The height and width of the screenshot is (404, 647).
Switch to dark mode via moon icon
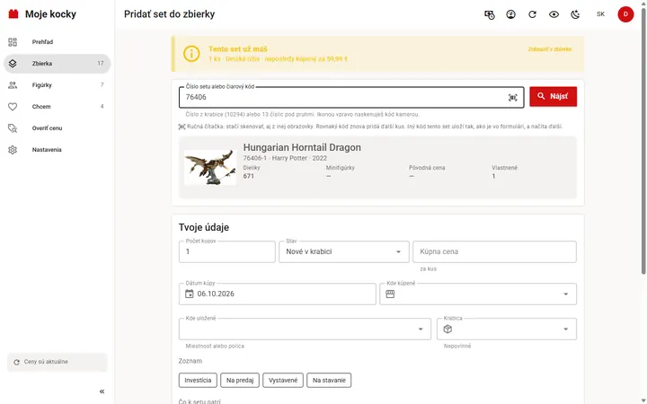coord(575,14)
